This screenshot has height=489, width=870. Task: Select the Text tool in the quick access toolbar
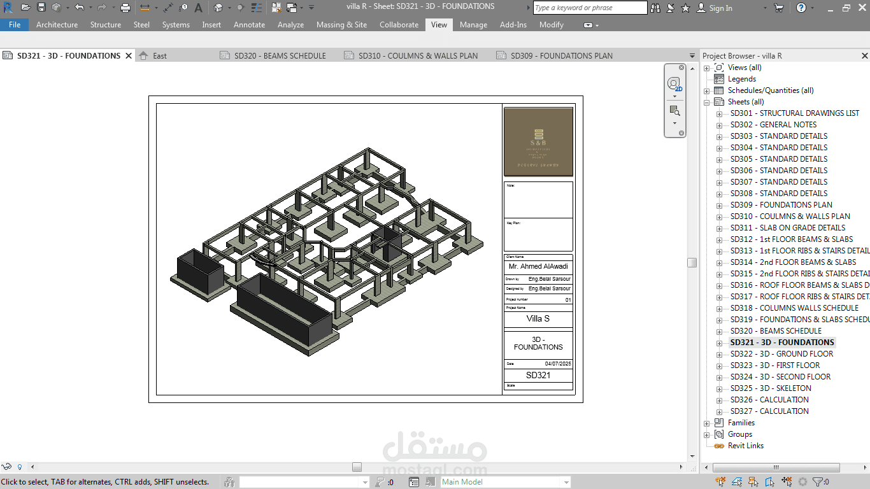tap(199, 8)
